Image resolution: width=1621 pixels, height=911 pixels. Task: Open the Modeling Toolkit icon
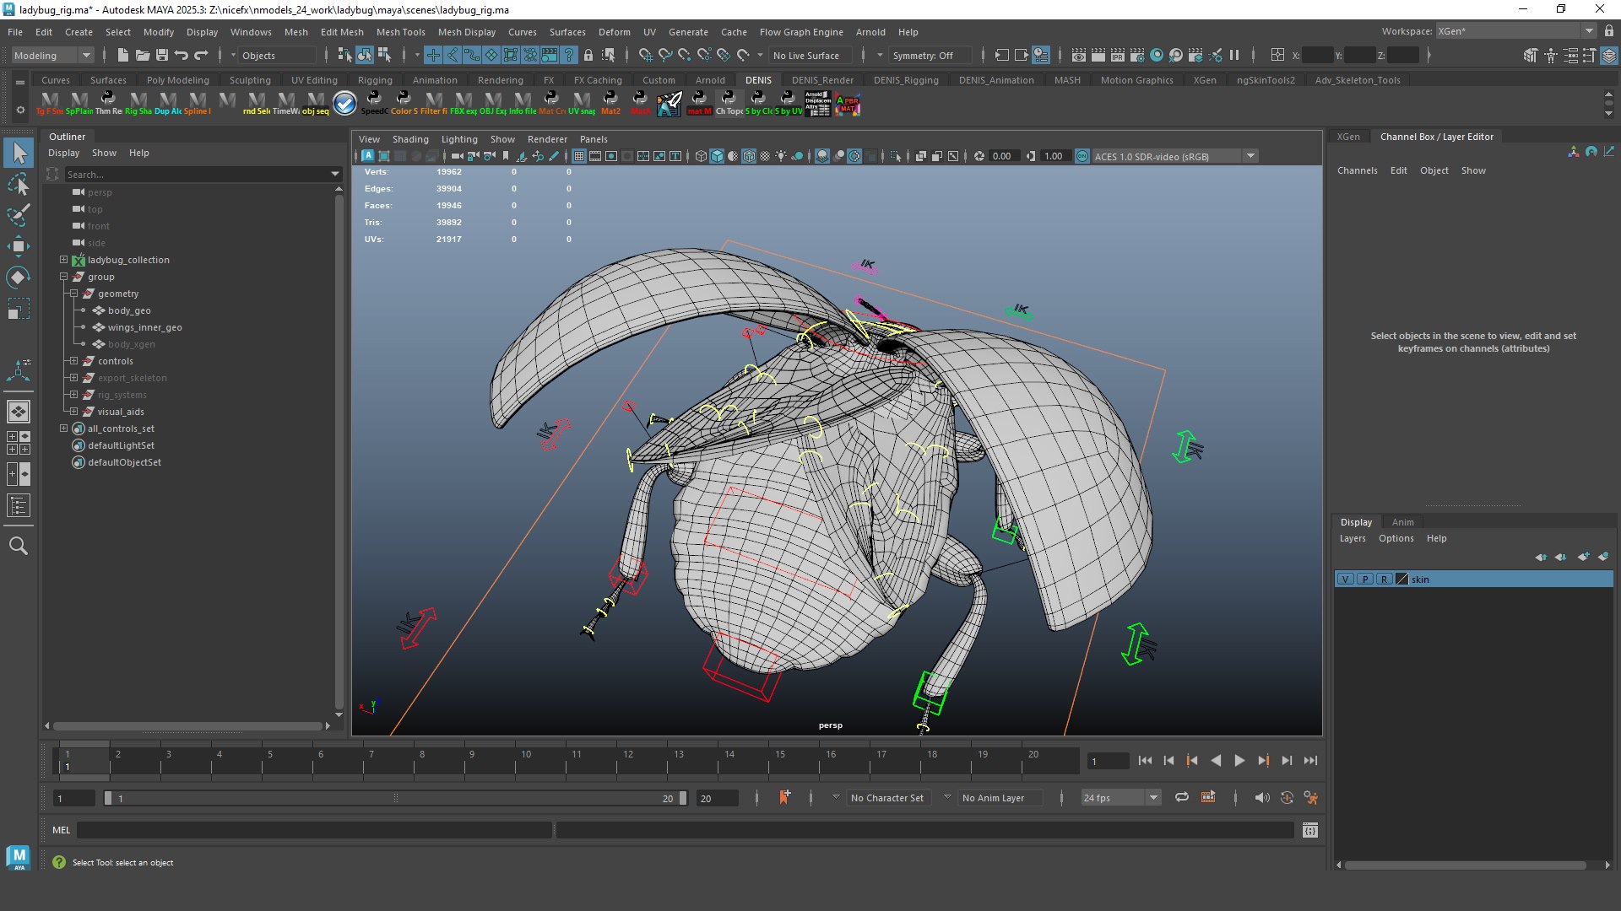coord(1532,56)
